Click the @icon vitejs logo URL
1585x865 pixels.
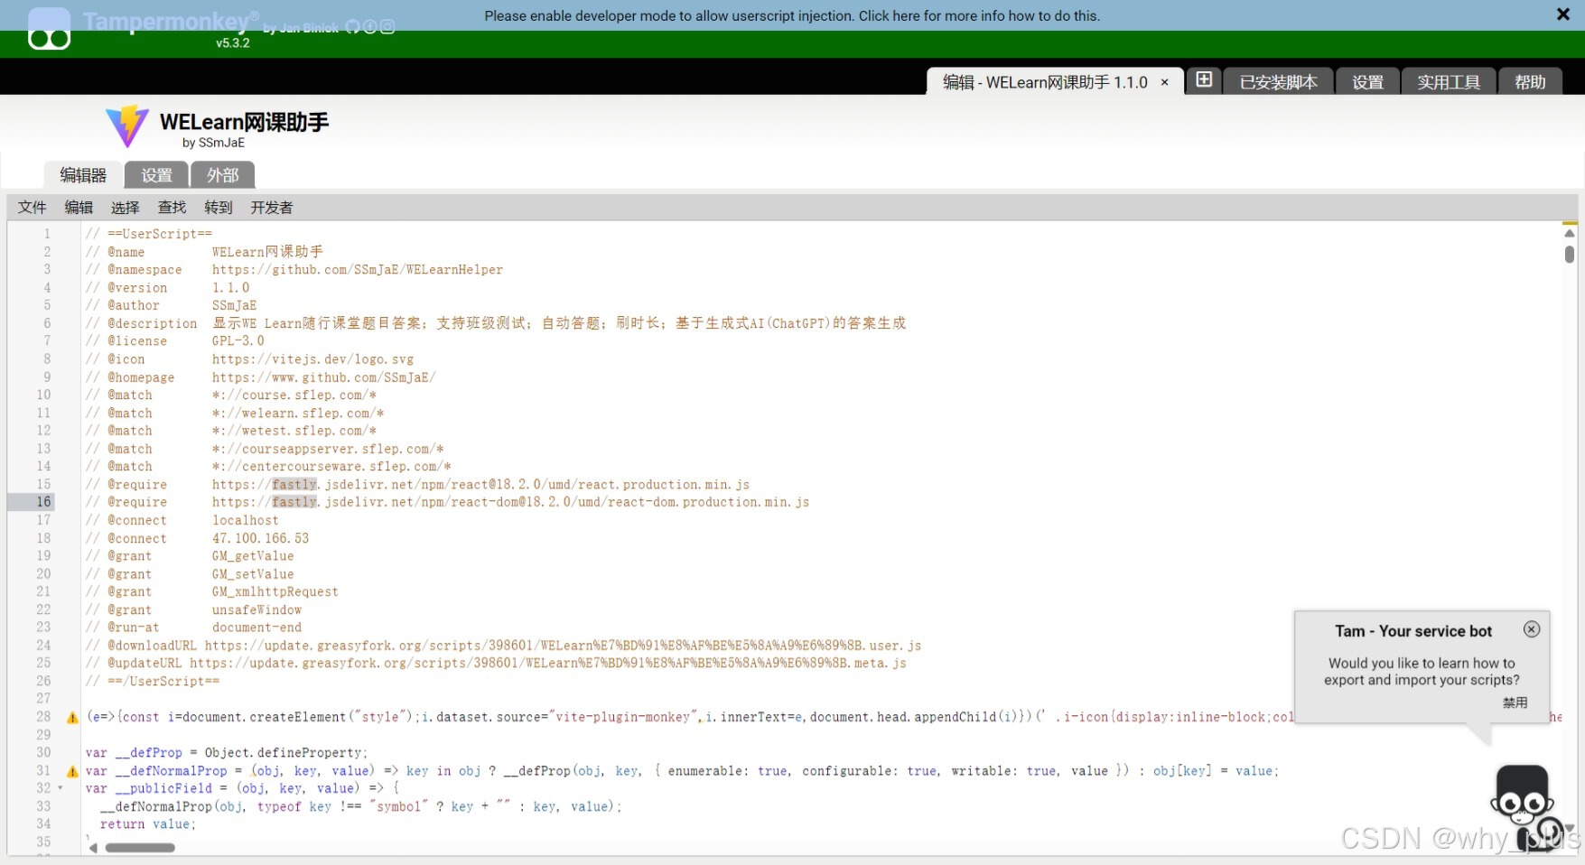point(312,359)
